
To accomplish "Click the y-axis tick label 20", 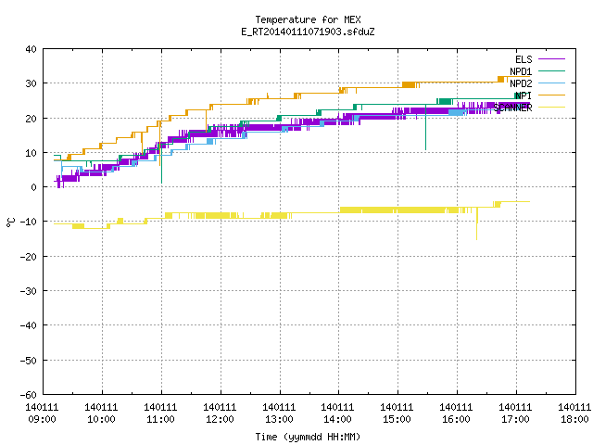I will (31, 119).
